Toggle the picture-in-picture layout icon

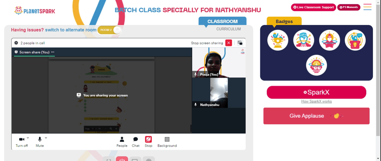(240, 43)
